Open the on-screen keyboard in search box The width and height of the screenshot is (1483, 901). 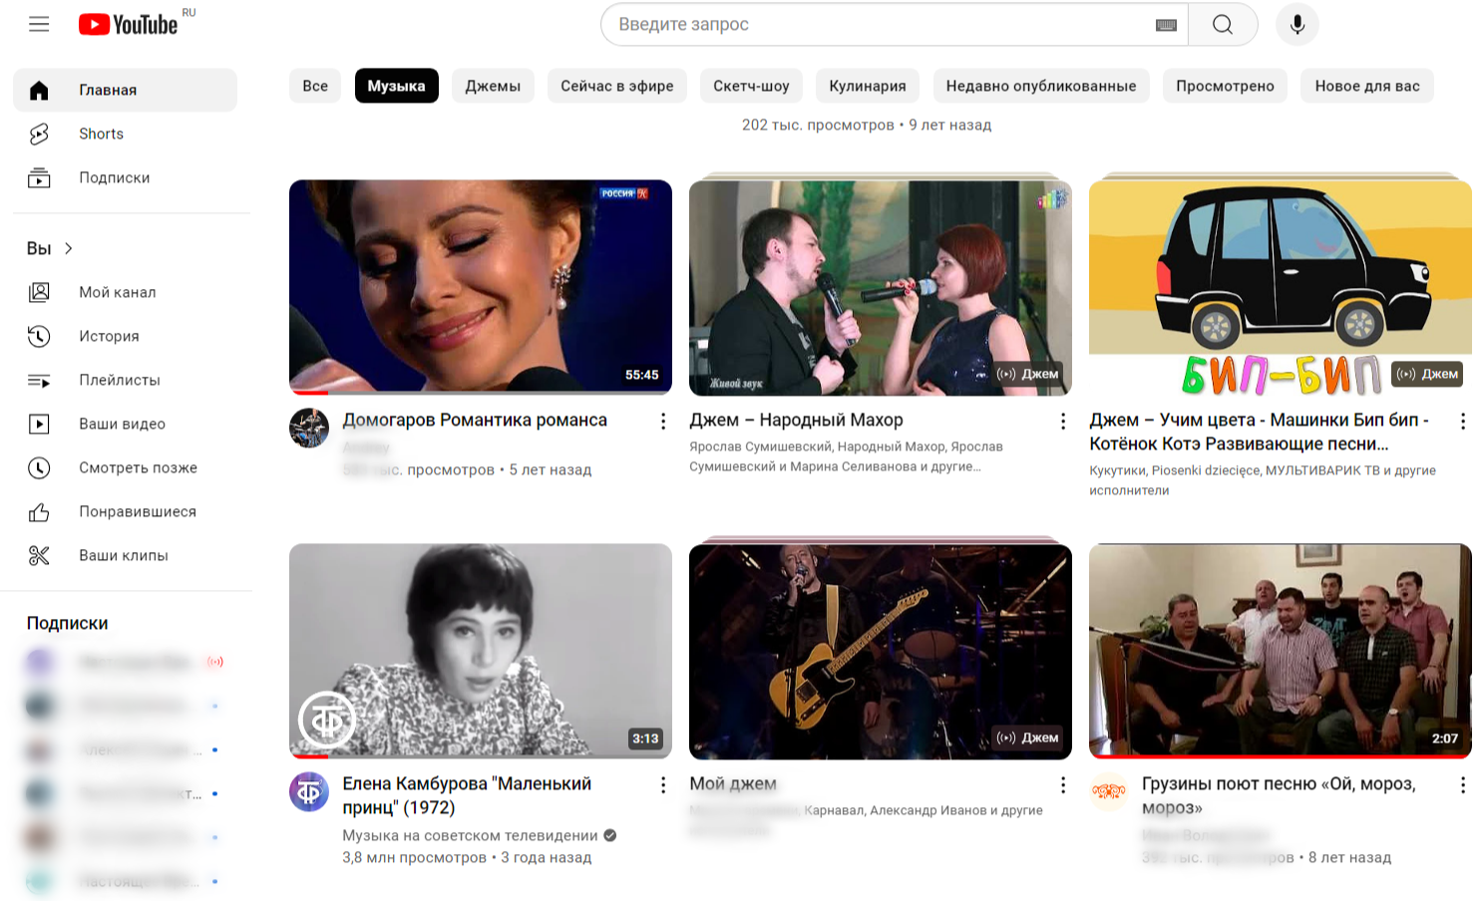tap(1165, 25)
